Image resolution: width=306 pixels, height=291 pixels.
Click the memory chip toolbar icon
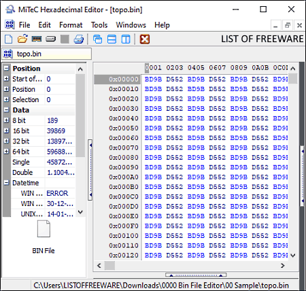click(x=37, y=39)
